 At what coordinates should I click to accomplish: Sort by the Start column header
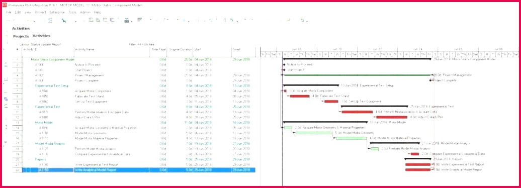pyautogui.click(x=212, y=50)
